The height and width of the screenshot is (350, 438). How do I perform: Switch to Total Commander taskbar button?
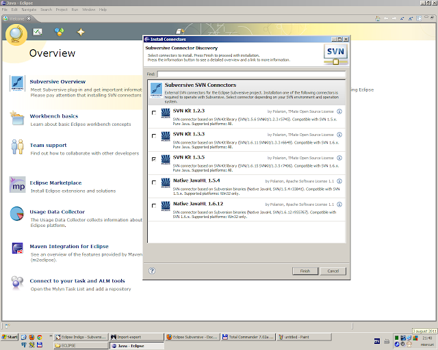tap(248, 337)
